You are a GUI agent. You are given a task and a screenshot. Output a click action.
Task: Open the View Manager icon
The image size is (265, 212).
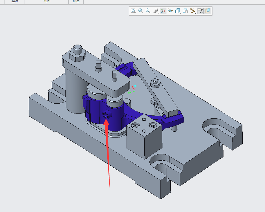185,11
